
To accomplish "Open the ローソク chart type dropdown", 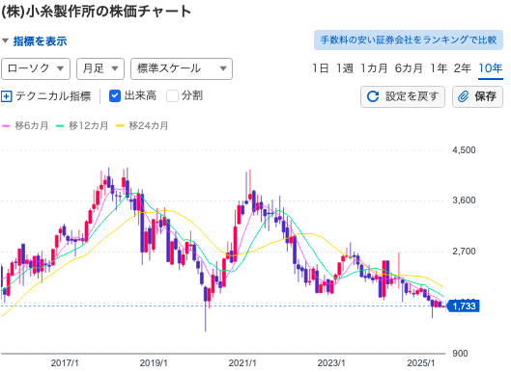I will coord(36,68).
